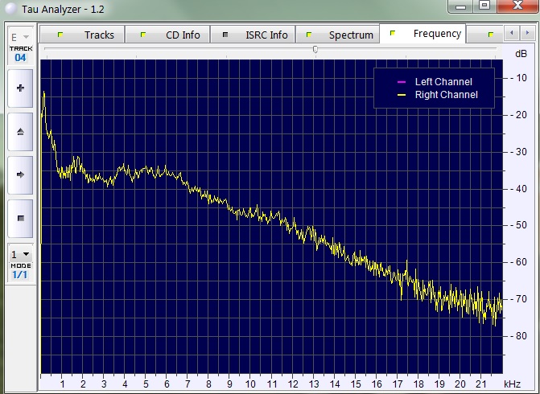540x394 pixels.
Task: Select the ISRC Info tab
Action: [x=256, y=35]
